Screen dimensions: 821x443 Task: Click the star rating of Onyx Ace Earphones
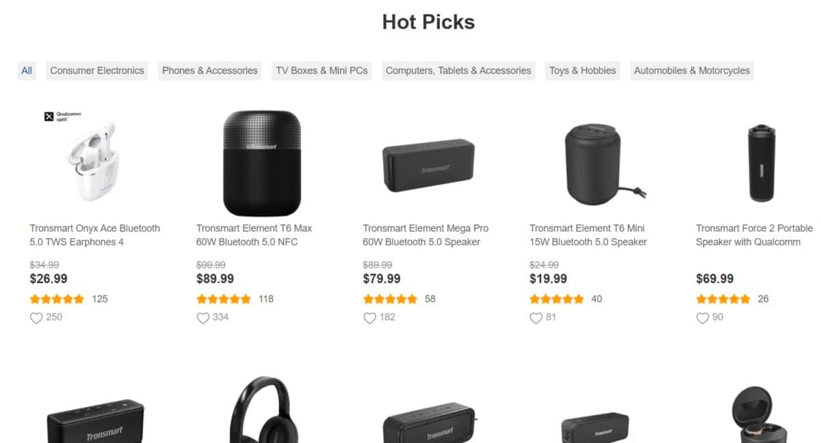57,299
